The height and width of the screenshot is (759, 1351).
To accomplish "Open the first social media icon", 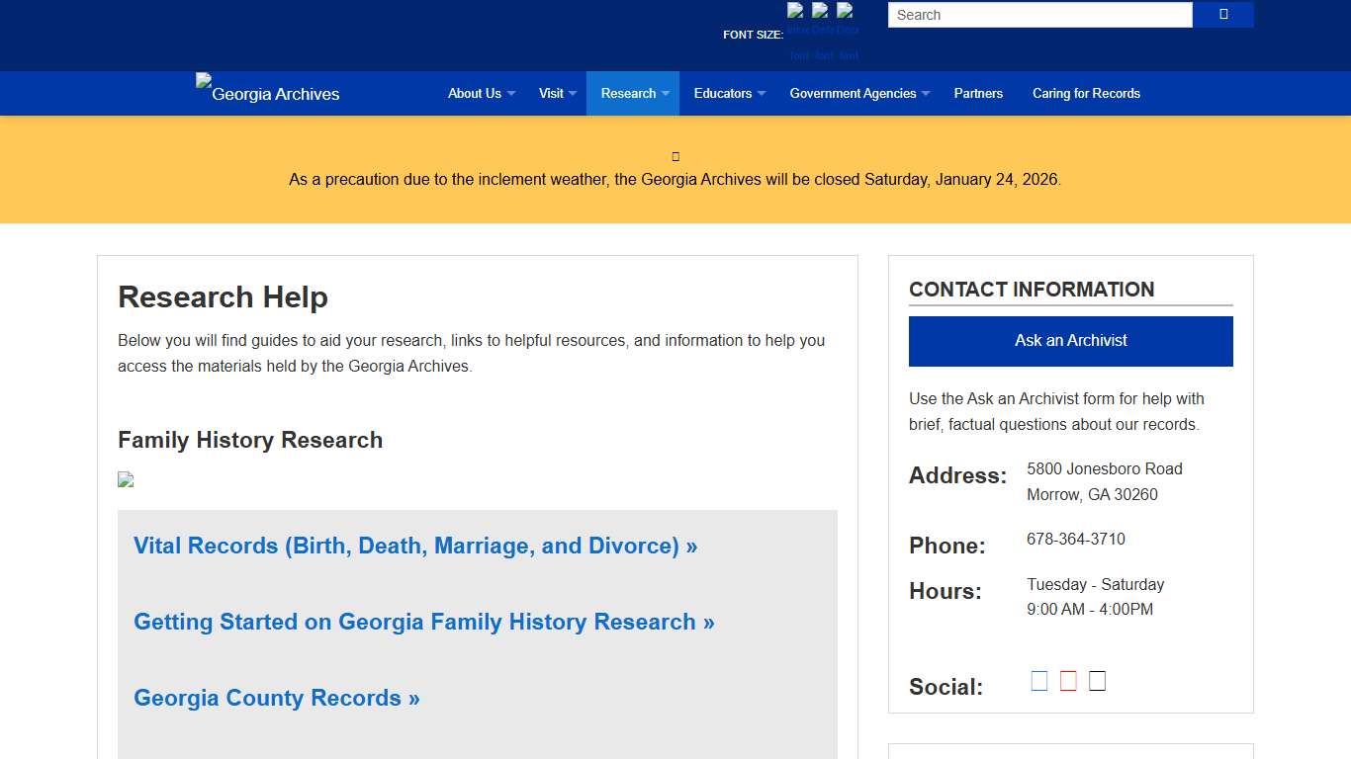I will click(x=1038, y=680).
